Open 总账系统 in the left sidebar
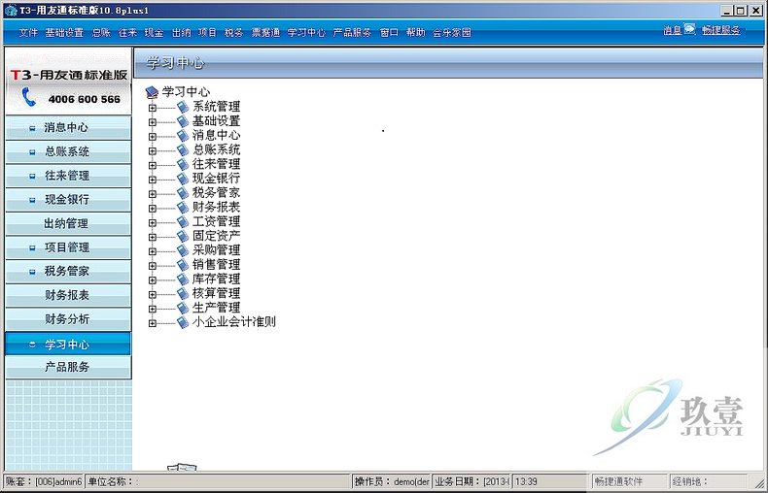The width and height of the screenshot is (768, 493). [68, 151]
